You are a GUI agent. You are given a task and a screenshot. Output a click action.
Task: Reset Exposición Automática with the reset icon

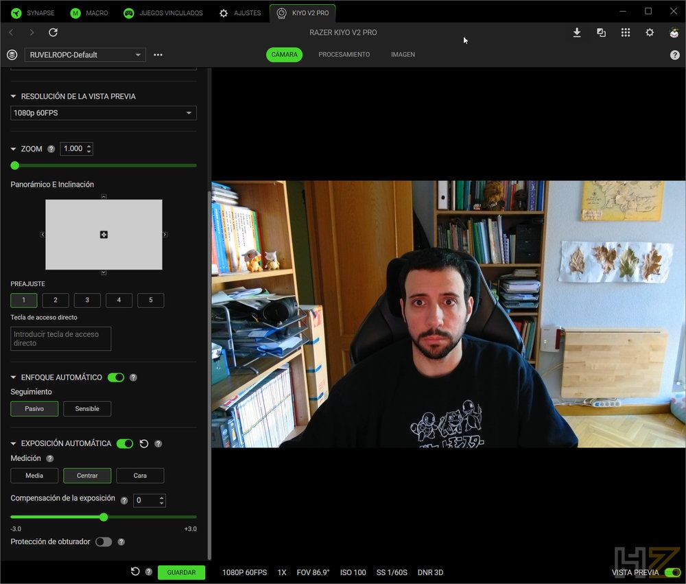click(x=144, y=443)
